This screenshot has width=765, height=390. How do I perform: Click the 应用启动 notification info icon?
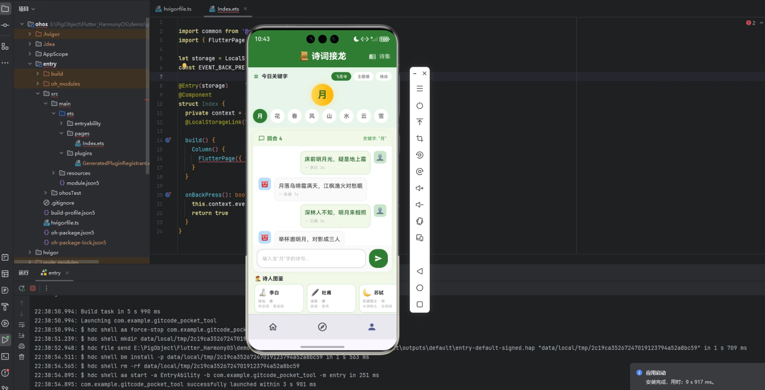click(639, 373)
